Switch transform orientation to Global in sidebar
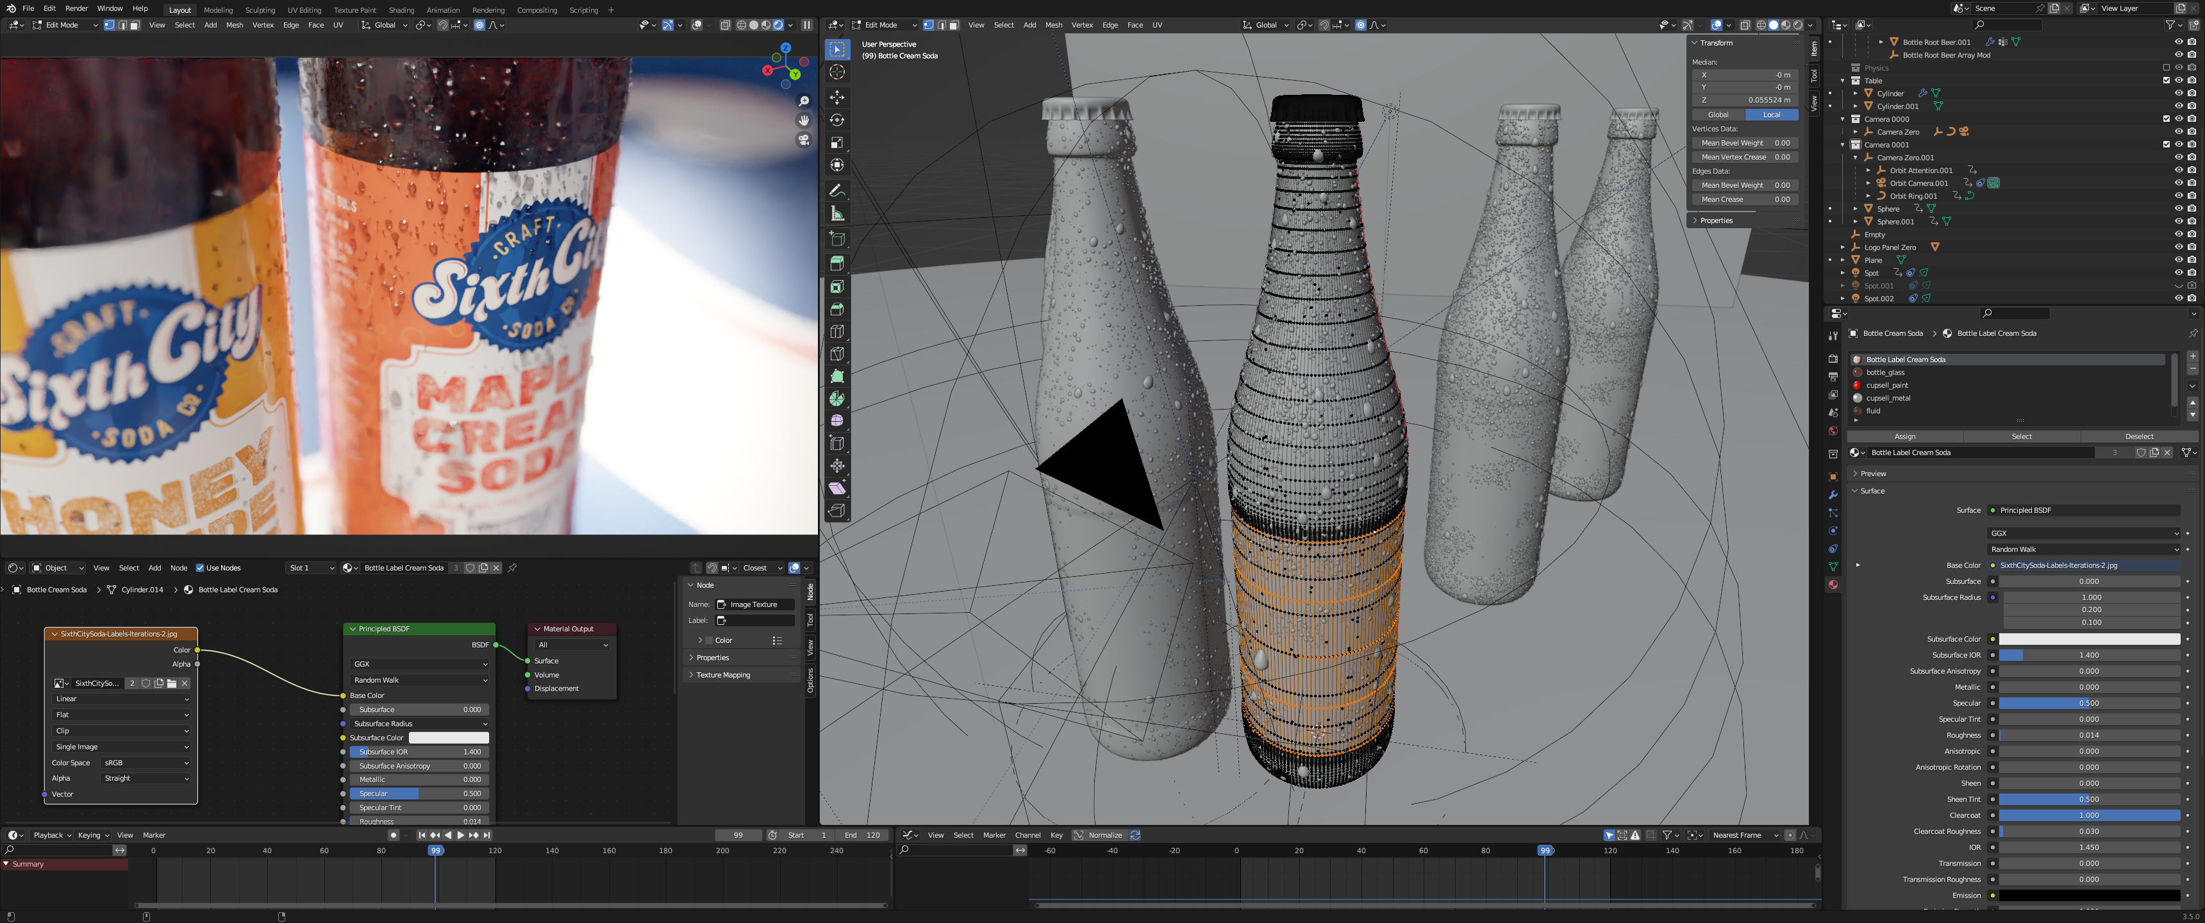This screenshot has height=923, width=2205. (1718, 115)
